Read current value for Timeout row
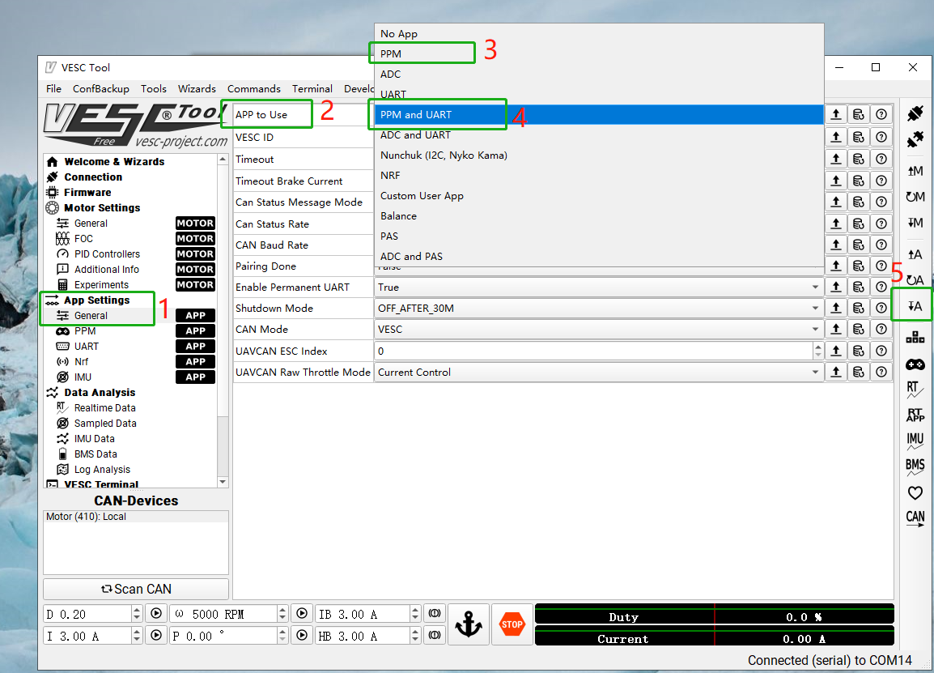The image size is (934, 673). (836, 159)
